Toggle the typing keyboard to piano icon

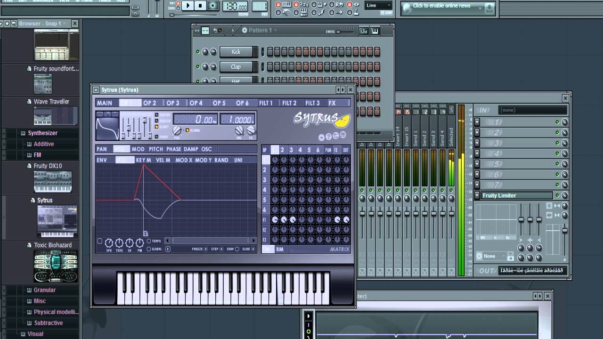pyautogui.click(x=287, y=4)
